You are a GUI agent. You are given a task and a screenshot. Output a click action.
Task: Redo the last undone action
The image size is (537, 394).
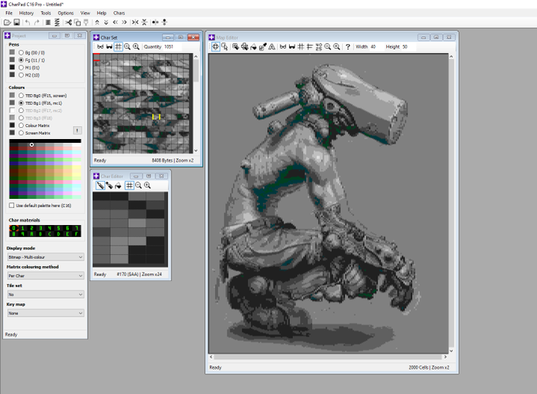tap(36, 23)
